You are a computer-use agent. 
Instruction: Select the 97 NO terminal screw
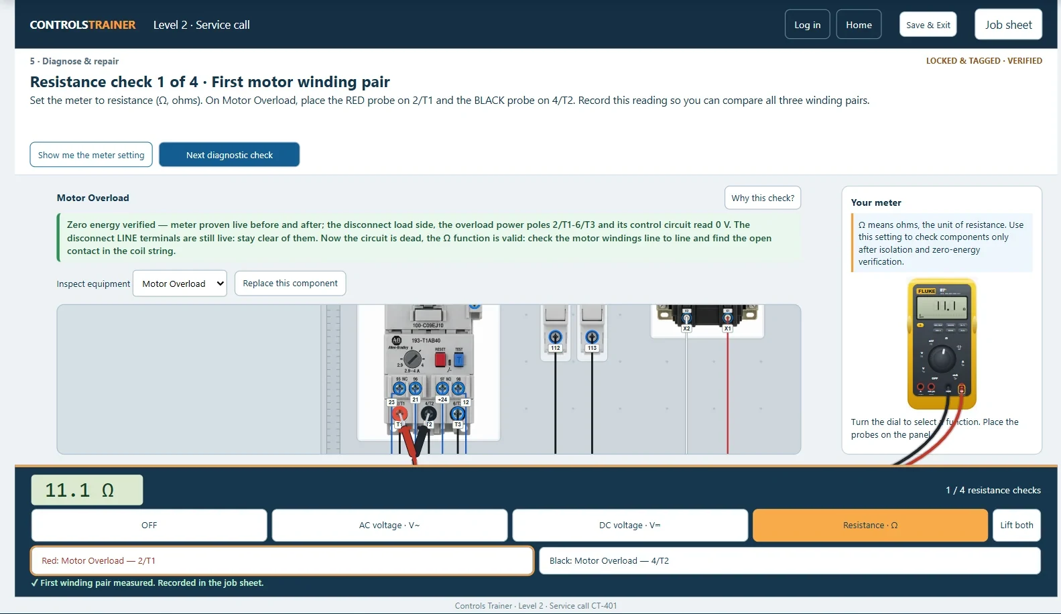(x=442, y=388)
